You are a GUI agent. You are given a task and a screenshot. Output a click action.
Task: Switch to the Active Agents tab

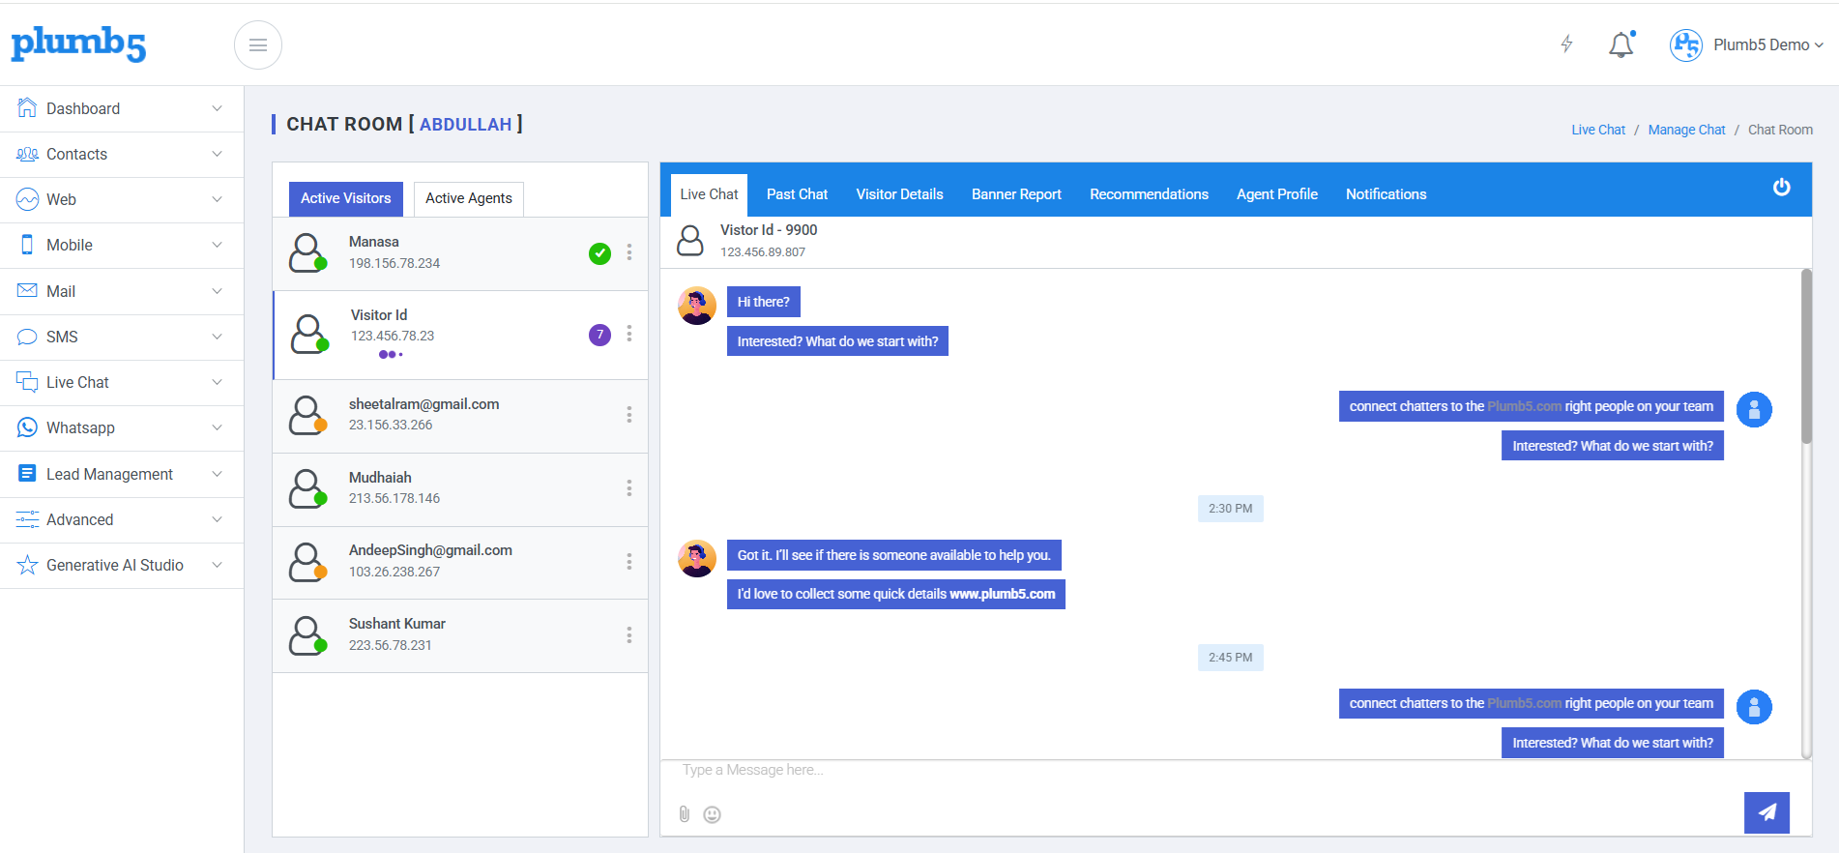tap(469, 198)
